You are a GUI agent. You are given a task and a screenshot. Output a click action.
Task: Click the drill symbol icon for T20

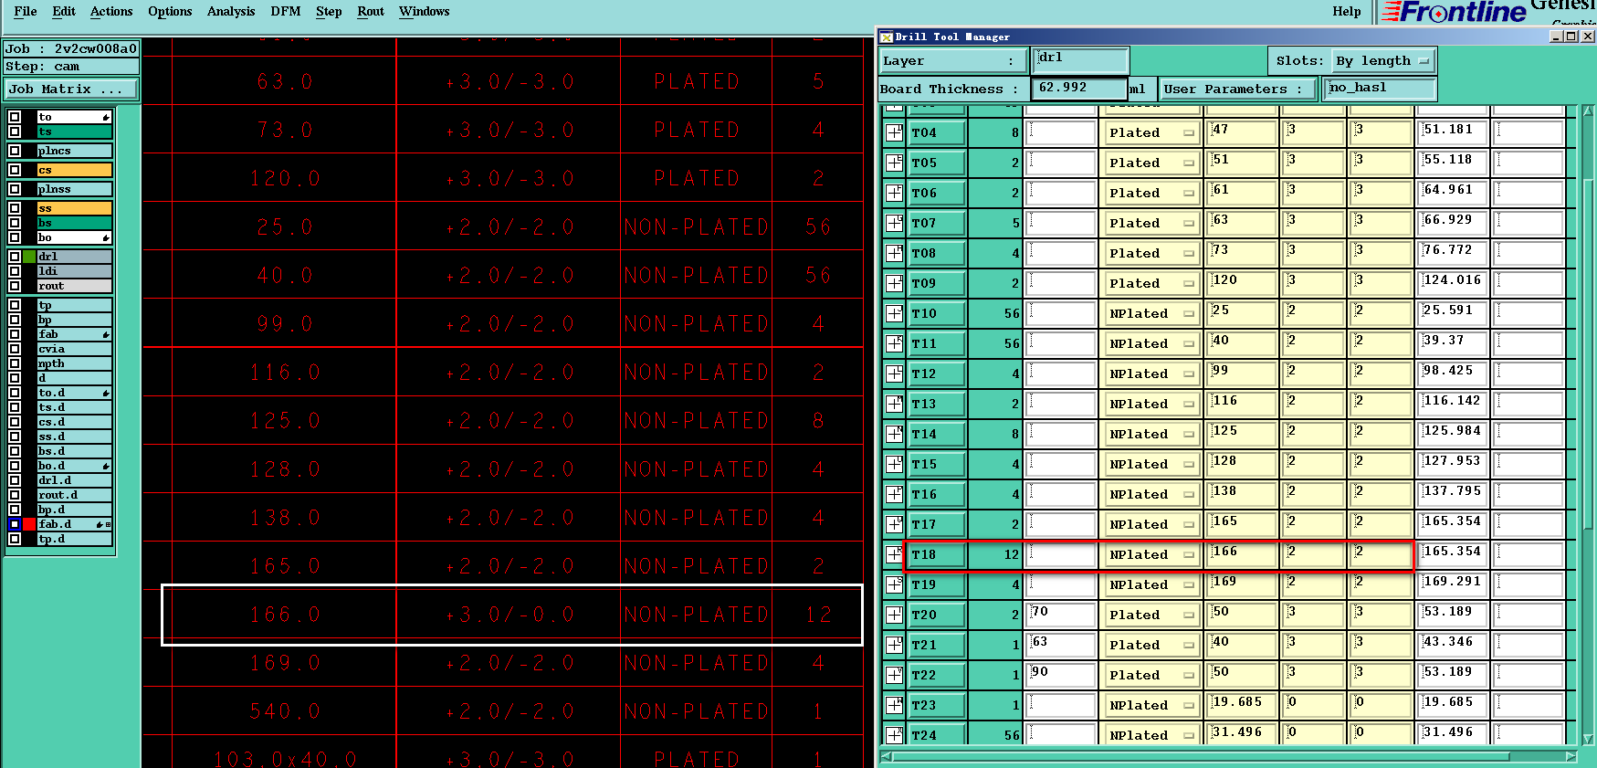tap(894, 615)
